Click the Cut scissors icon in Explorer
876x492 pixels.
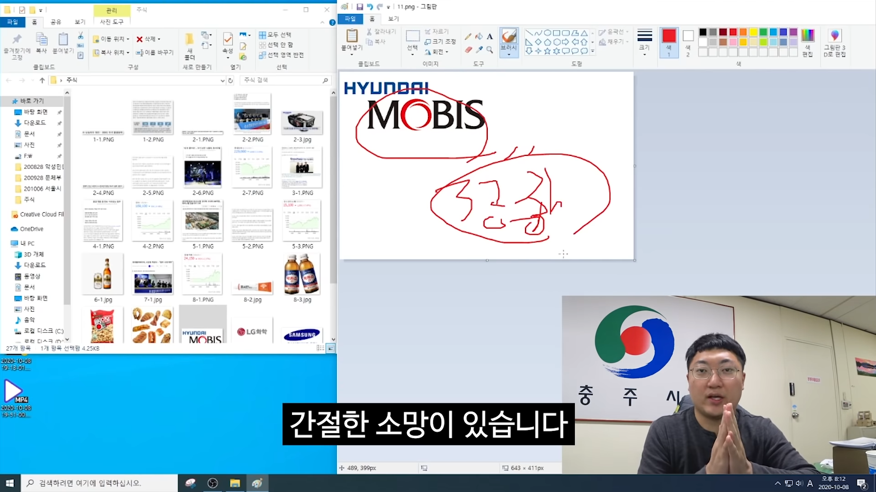click(80, 36)
